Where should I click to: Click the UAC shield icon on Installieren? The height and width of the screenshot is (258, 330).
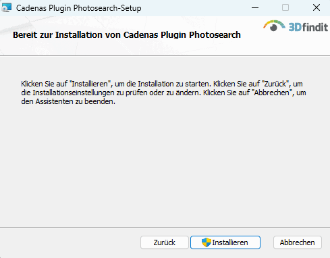point(206,242)
